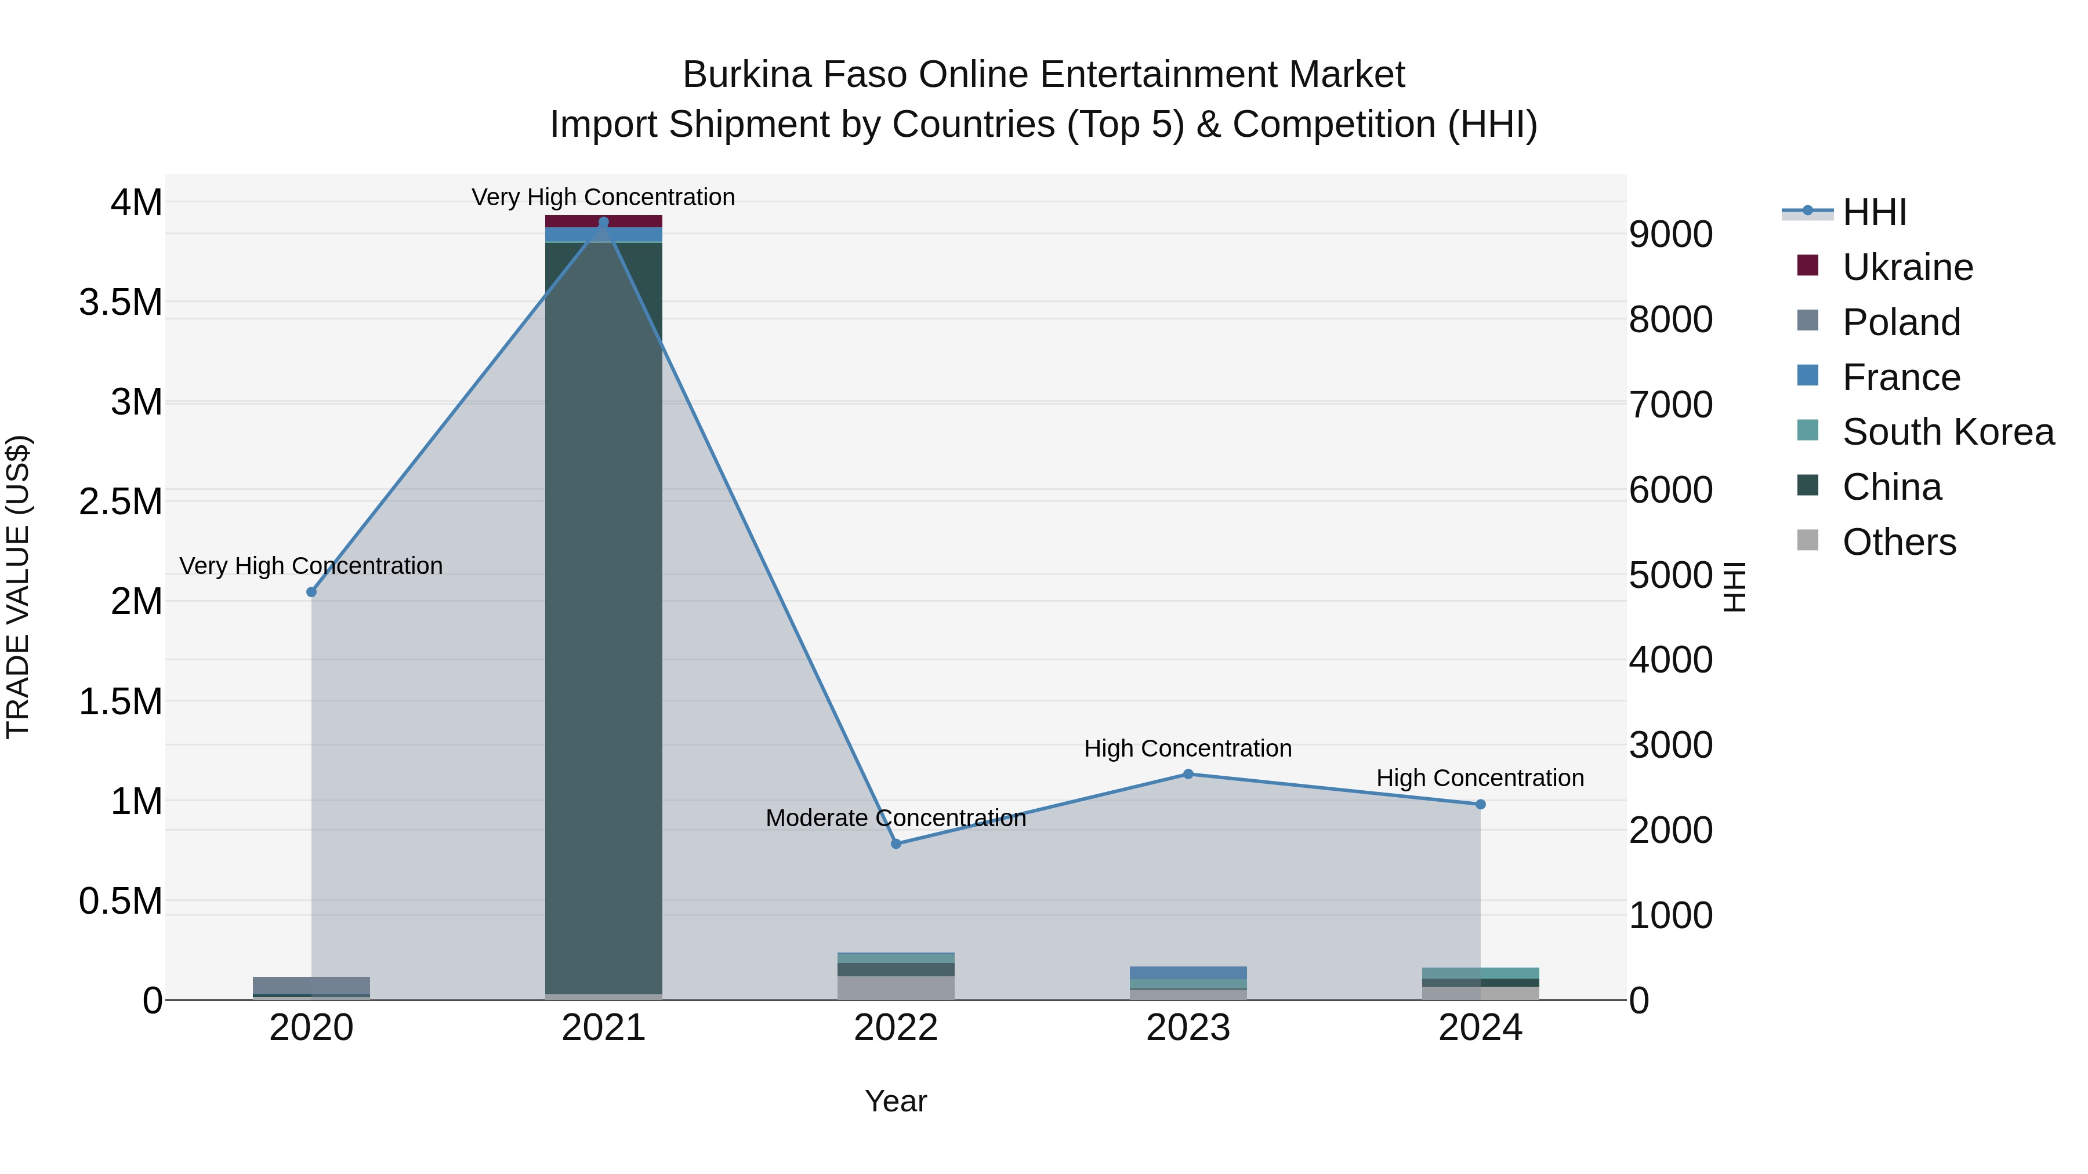Click the Ukraine maroon color swatch
This screenshot has height=1174, width=2088.
pos(1807,265)
